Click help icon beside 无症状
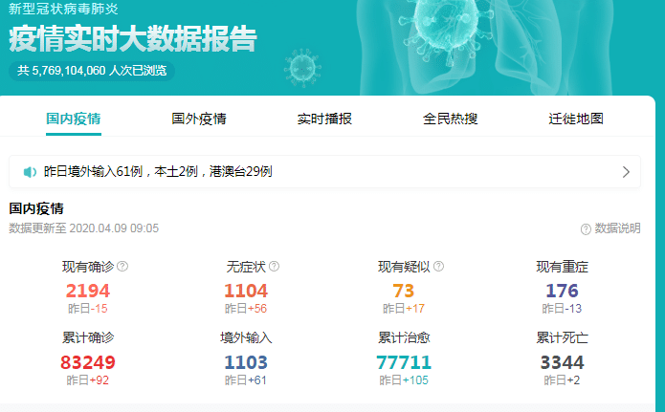 pos(274,267)
